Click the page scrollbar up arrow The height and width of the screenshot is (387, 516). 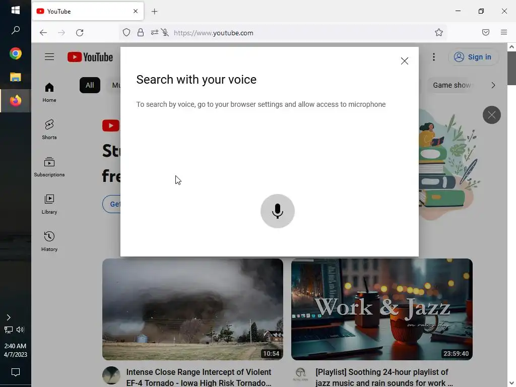point(512,47)
